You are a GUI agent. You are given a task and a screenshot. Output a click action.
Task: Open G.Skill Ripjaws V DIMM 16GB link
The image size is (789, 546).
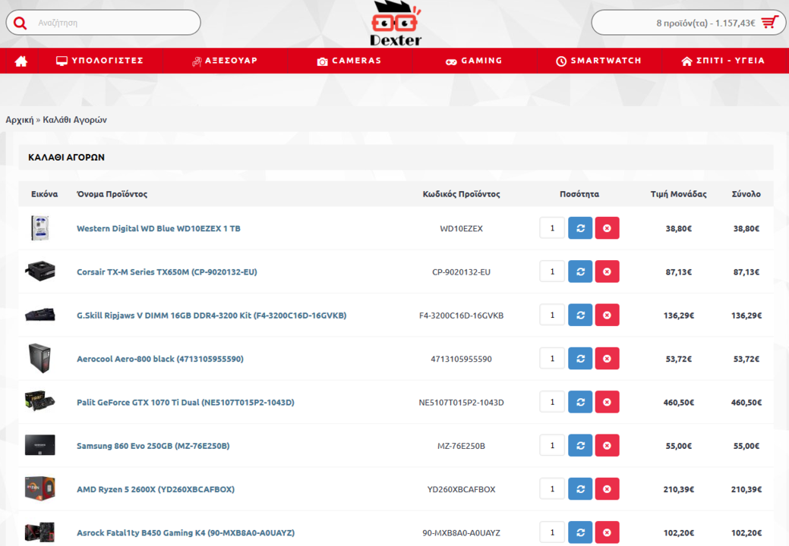[x=211, y=315]
